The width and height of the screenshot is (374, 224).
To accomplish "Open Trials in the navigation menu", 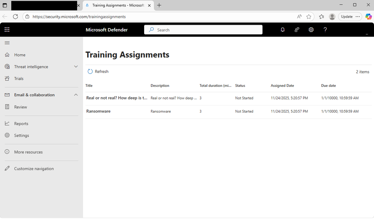I will [19, 79].
